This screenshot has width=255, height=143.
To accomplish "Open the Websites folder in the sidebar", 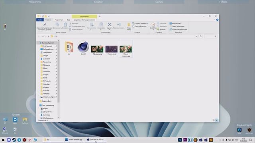I will pos(46,84).
